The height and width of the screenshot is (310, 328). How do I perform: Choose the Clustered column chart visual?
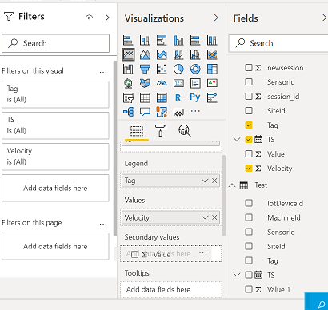coord(178,40)
